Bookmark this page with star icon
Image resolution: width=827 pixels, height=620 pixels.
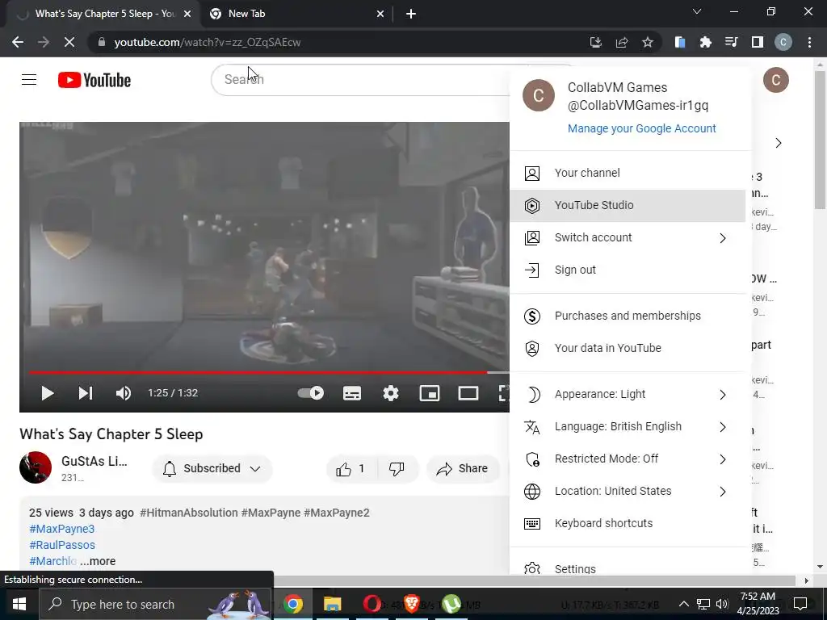[648, 42]
